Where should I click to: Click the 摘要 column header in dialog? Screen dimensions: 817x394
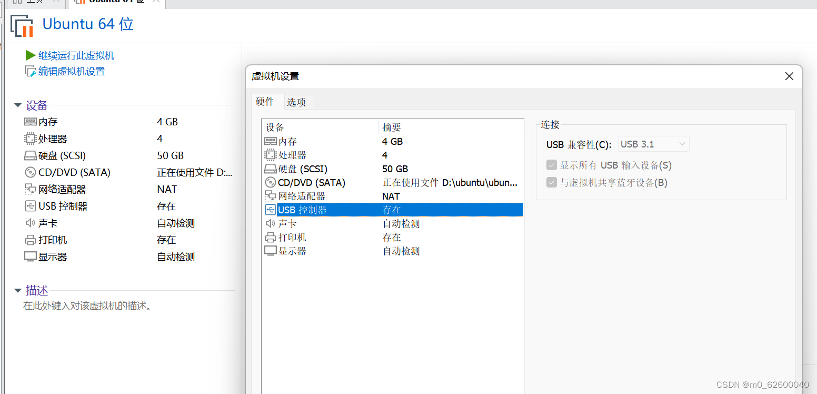tap(451, 127)
